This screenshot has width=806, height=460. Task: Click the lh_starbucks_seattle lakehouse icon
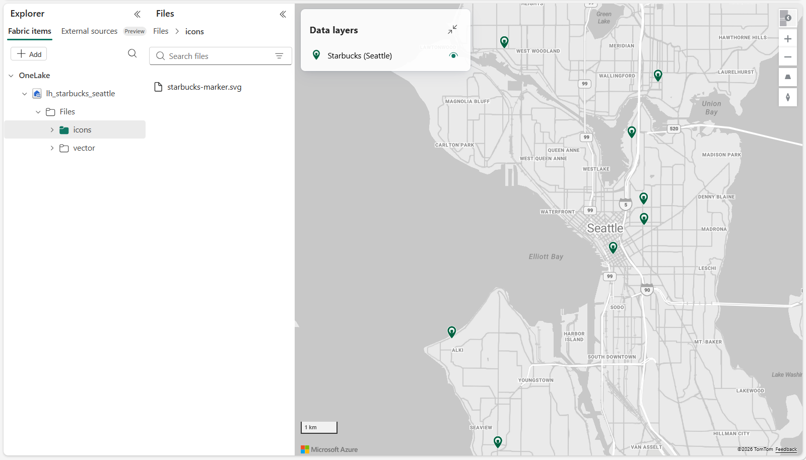[37, 94]
